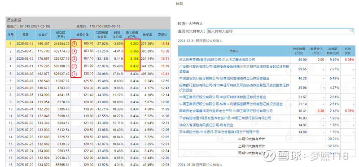Click the 持有数量 column header in holders table
This screenshot has height=167, width=359.
(x=299, y=51)
